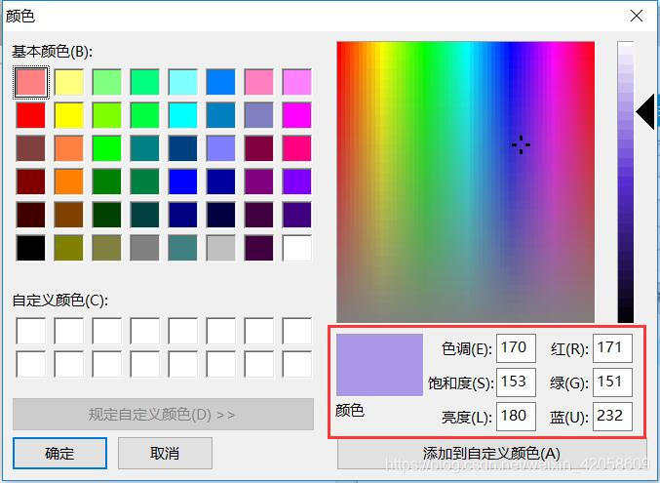The image size is (660, 483).
Task: Select the deep pink swatch in third row
Action: coord(296,148)
